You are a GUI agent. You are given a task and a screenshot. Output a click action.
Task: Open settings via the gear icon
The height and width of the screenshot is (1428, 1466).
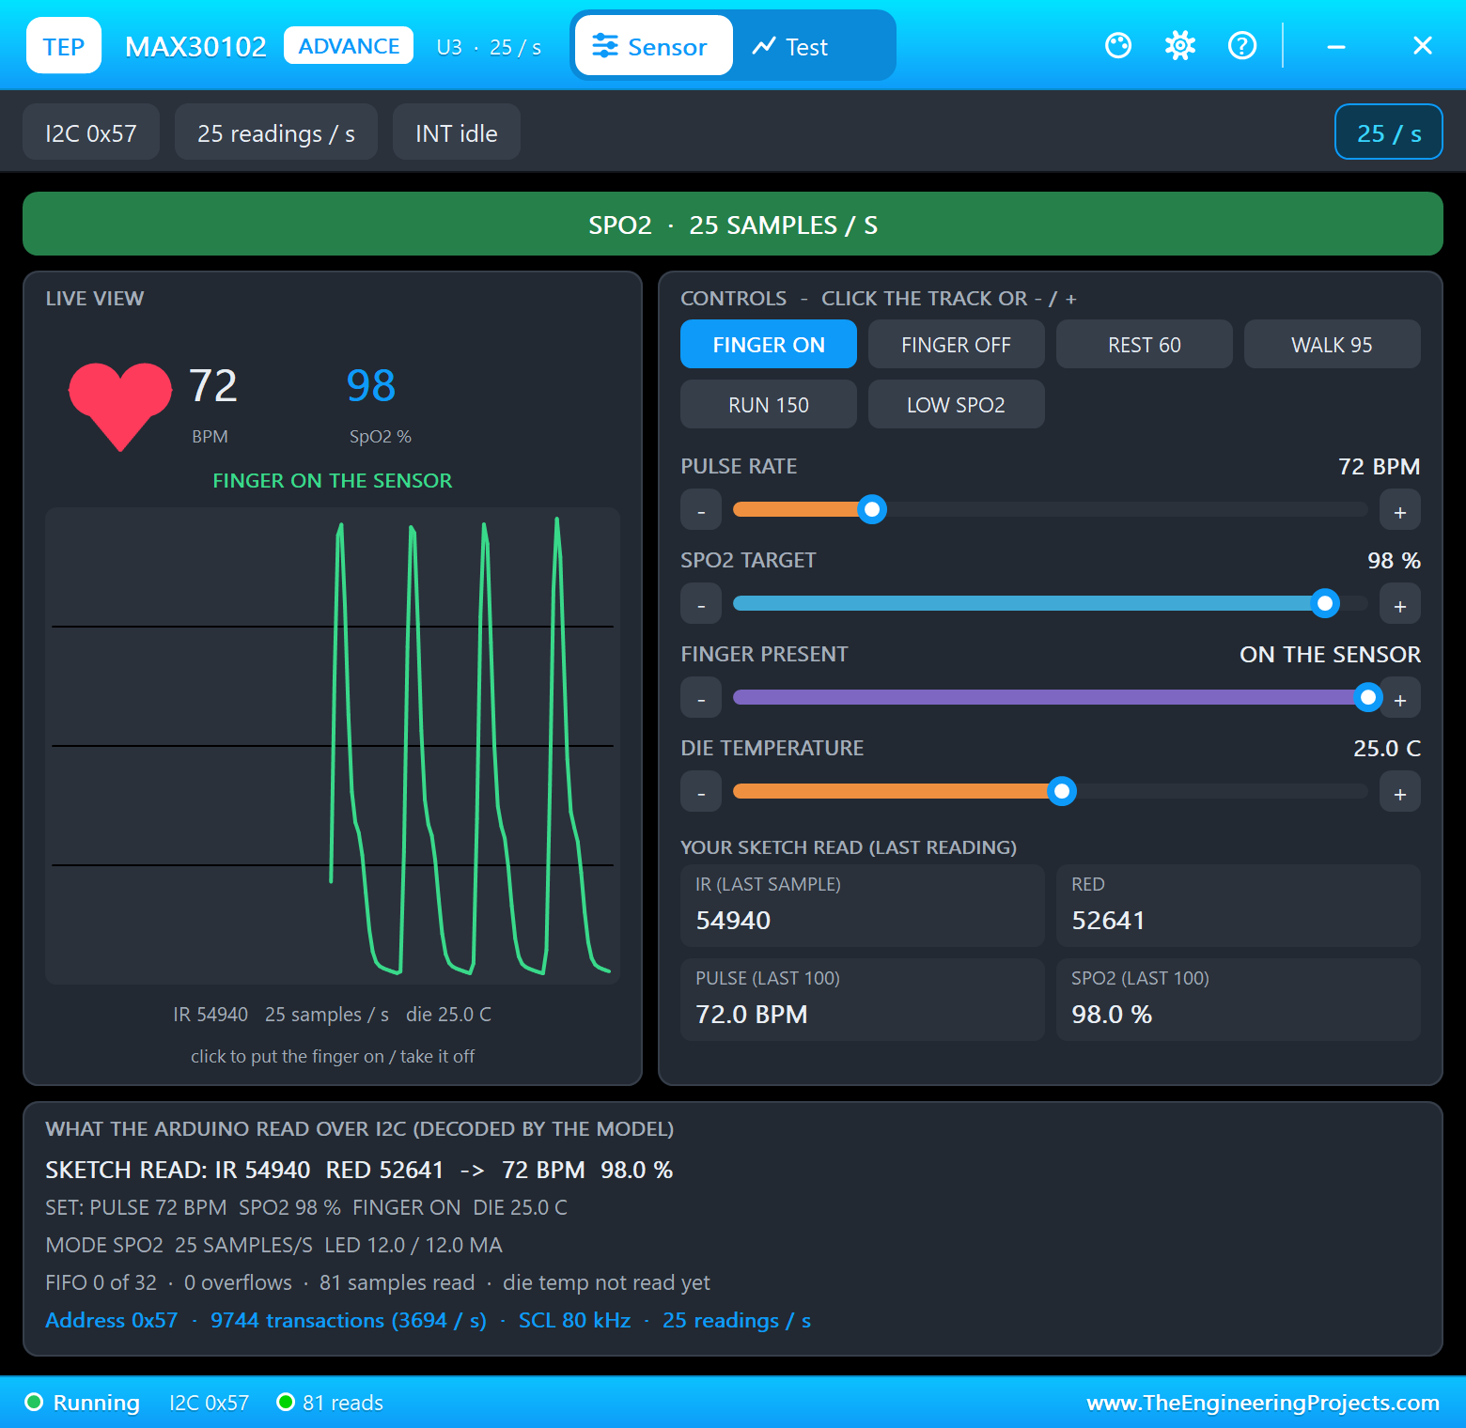(x=1180, y=45)
